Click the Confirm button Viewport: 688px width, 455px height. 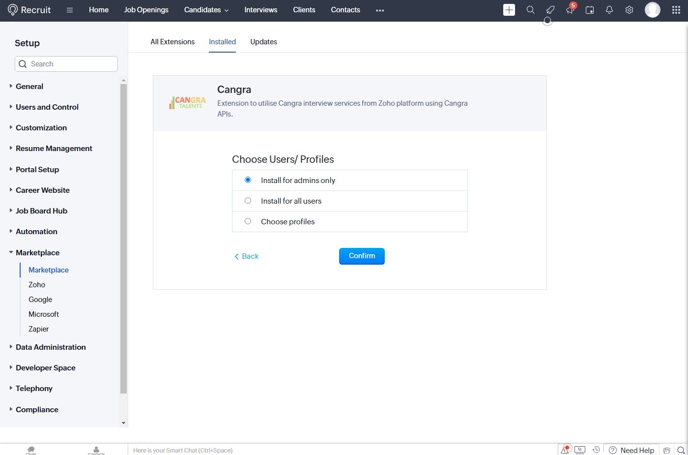tap(362, 256)
